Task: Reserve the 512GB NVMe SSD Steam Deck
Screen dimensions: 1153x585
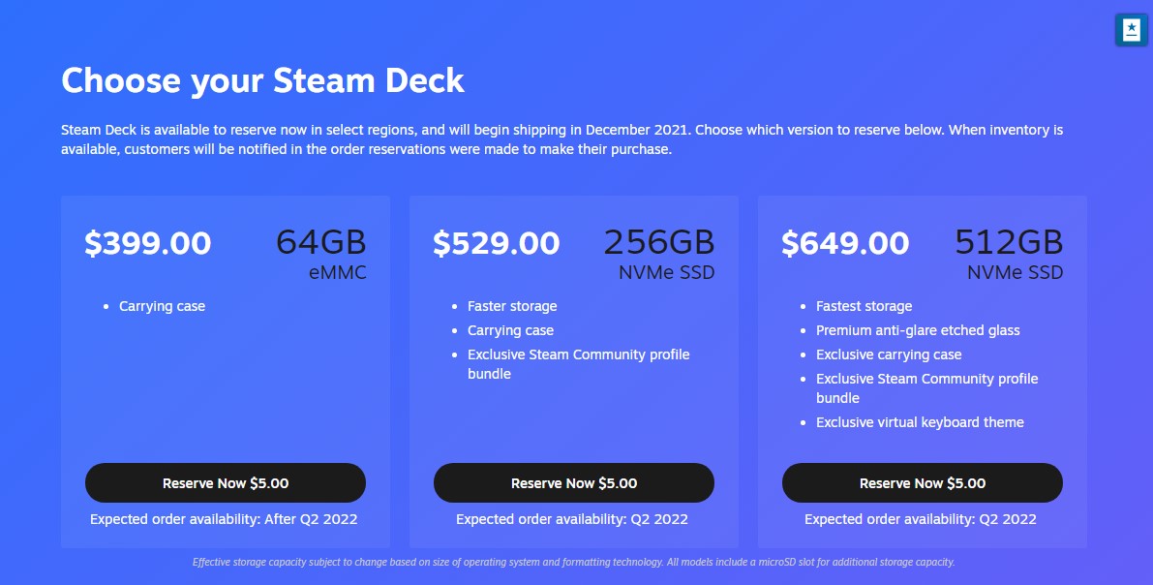Action: [923, 483]
